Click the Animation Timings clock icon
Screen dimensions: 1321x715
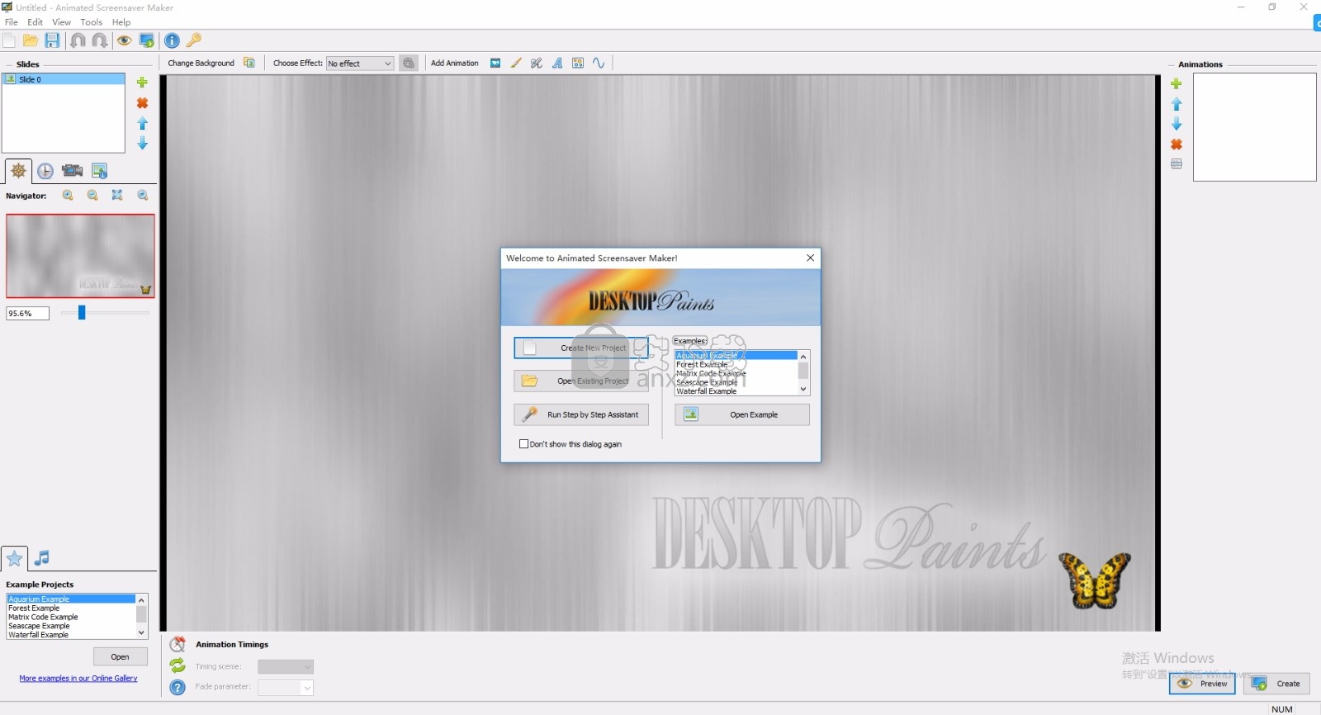tap(178, 644)
